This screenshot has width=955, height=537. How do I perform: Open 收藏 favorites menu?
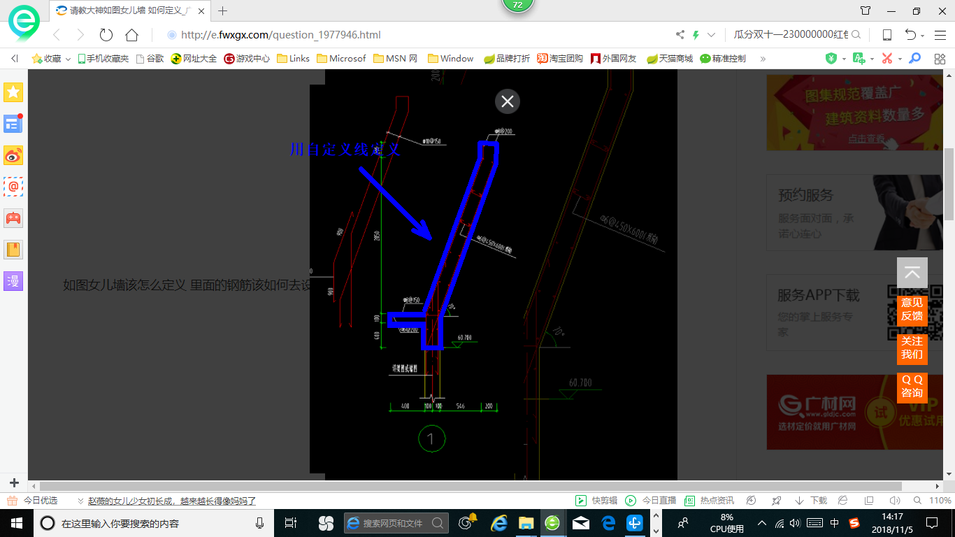(x=51, y=59)
